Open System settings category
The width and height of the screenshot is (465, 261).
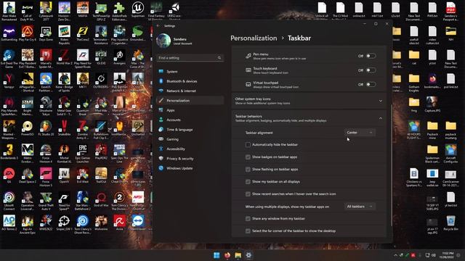click(190, 71)
